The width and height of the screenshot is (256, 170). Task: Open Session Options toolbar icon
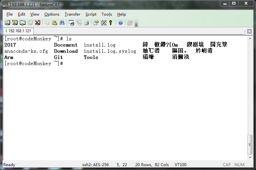(x=96, y=23)
